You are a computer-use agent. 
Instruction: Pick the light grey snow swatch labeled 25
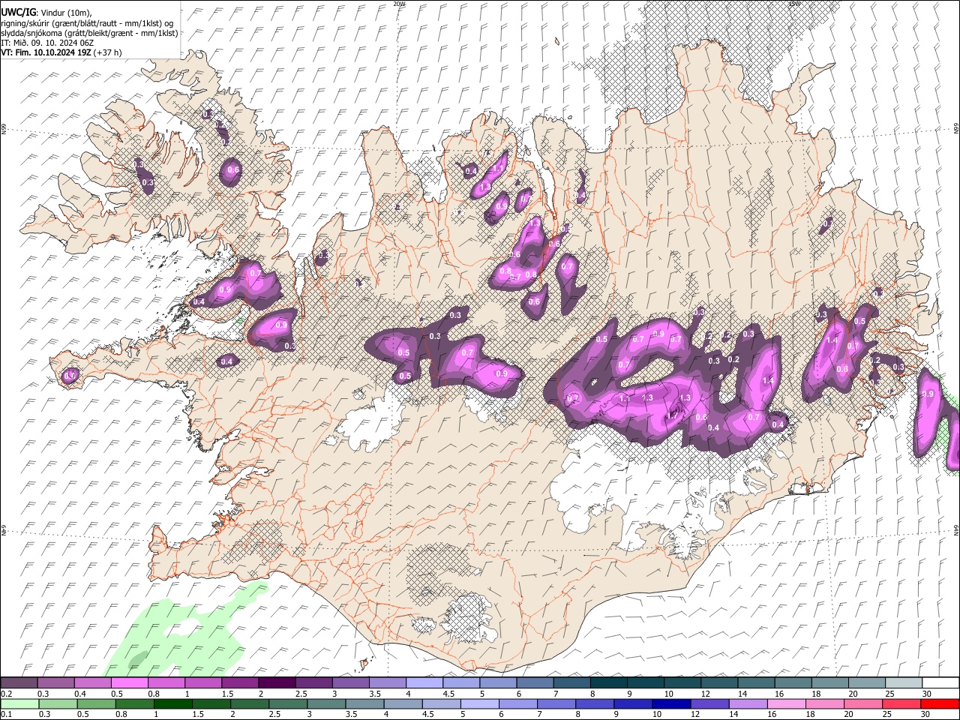pos(904,682)
